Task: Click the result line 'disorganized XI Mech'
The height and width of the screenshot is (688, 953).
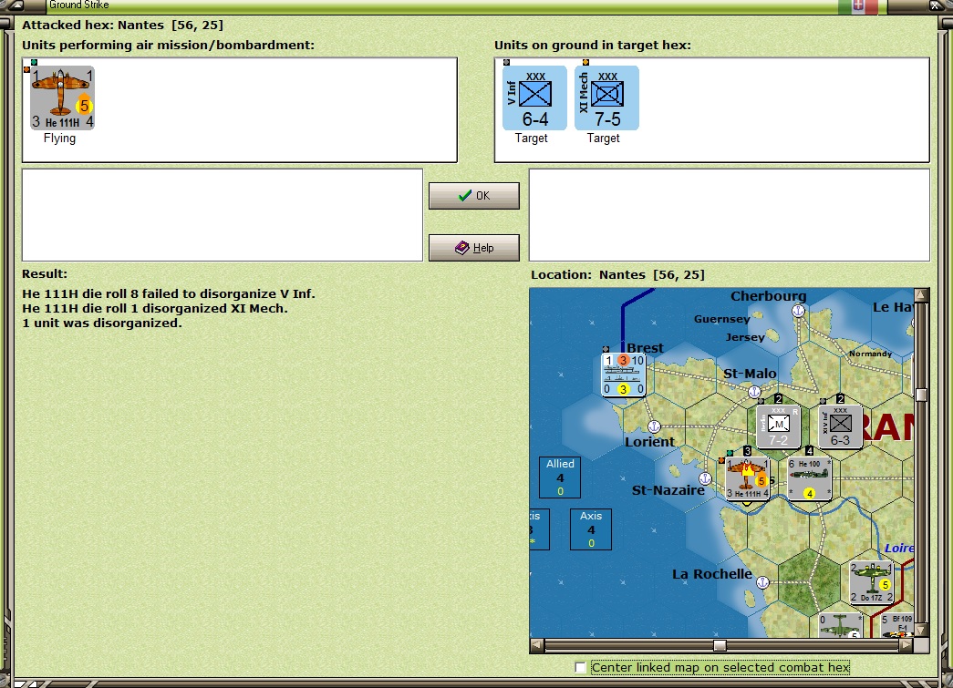Action: pos(155,309)
